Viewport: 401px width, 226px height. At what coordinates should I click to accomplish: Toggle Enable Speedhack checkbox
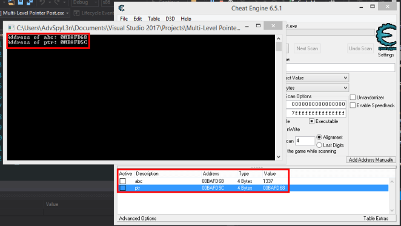click(353, 105)
